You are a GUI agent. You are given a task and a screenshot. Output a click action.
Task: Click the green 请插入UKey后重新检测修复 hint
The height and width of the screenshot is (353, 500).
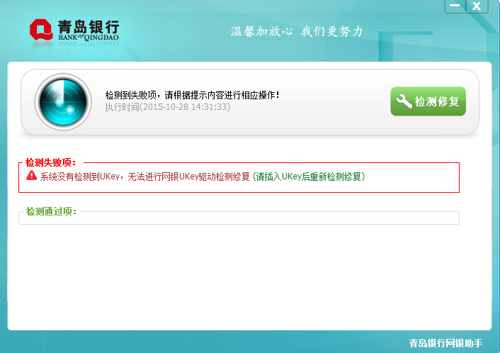point(310,176)
